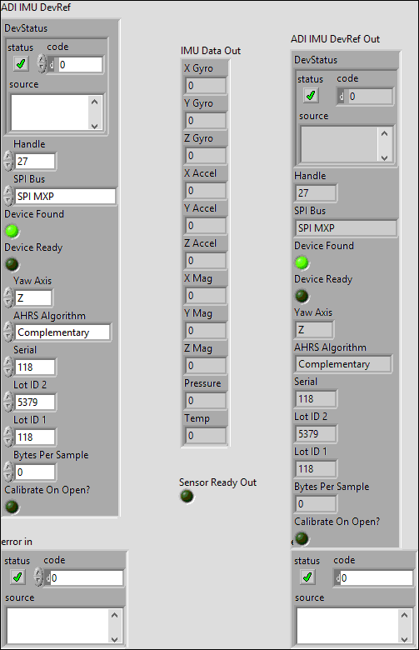
Task: Click the Bytes Per Sample field in ADI IMU DevRef
Action: tap(35, 472)
